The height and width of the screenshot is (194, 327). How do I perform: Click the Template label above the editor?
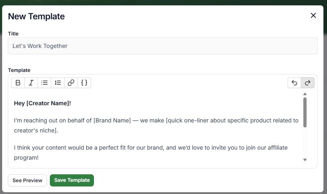tap(19, 70)
